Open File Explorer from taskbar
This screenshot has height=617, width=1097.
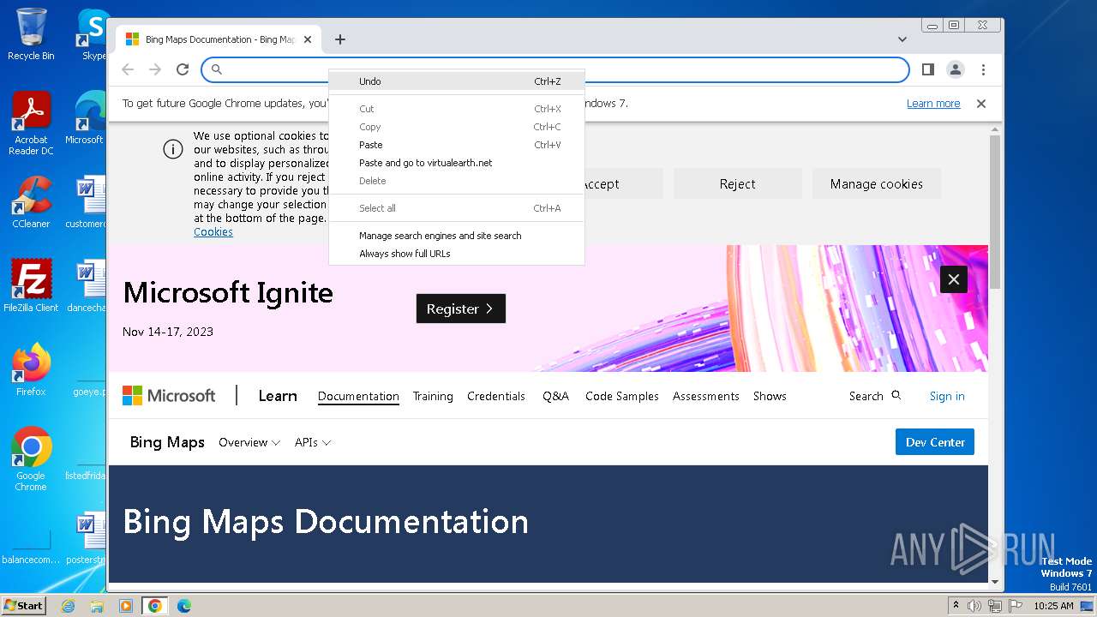pyautogui.click(x=97, y=606)
